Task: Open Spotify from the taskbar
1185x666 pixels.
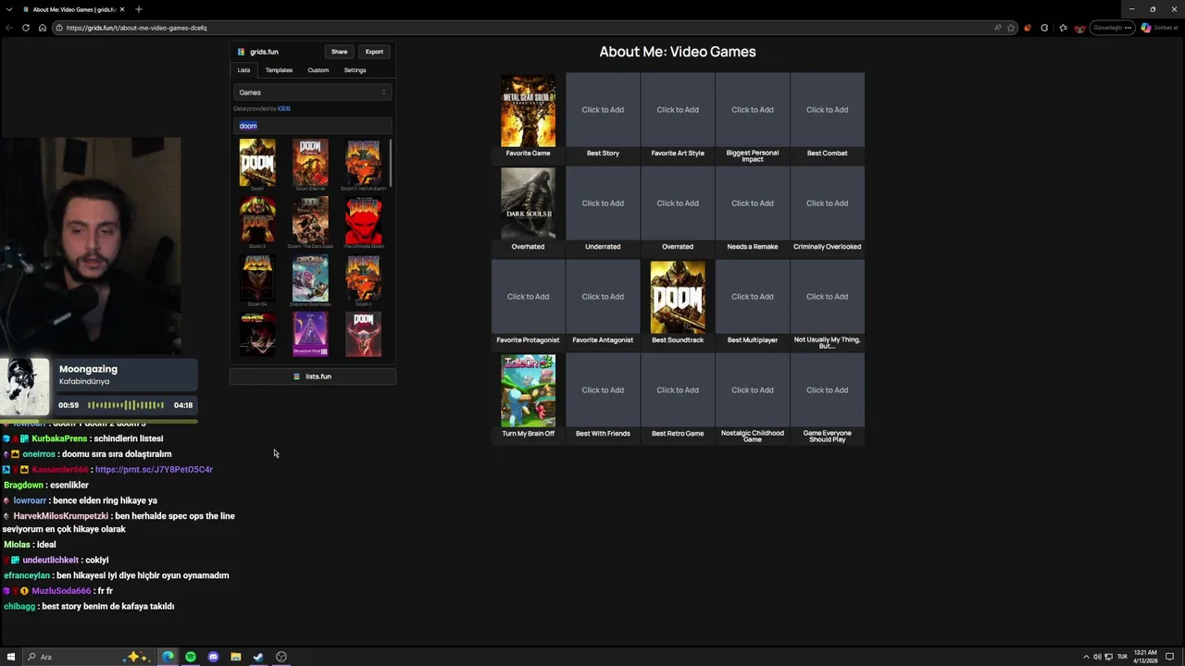Action: pos(191,657)
